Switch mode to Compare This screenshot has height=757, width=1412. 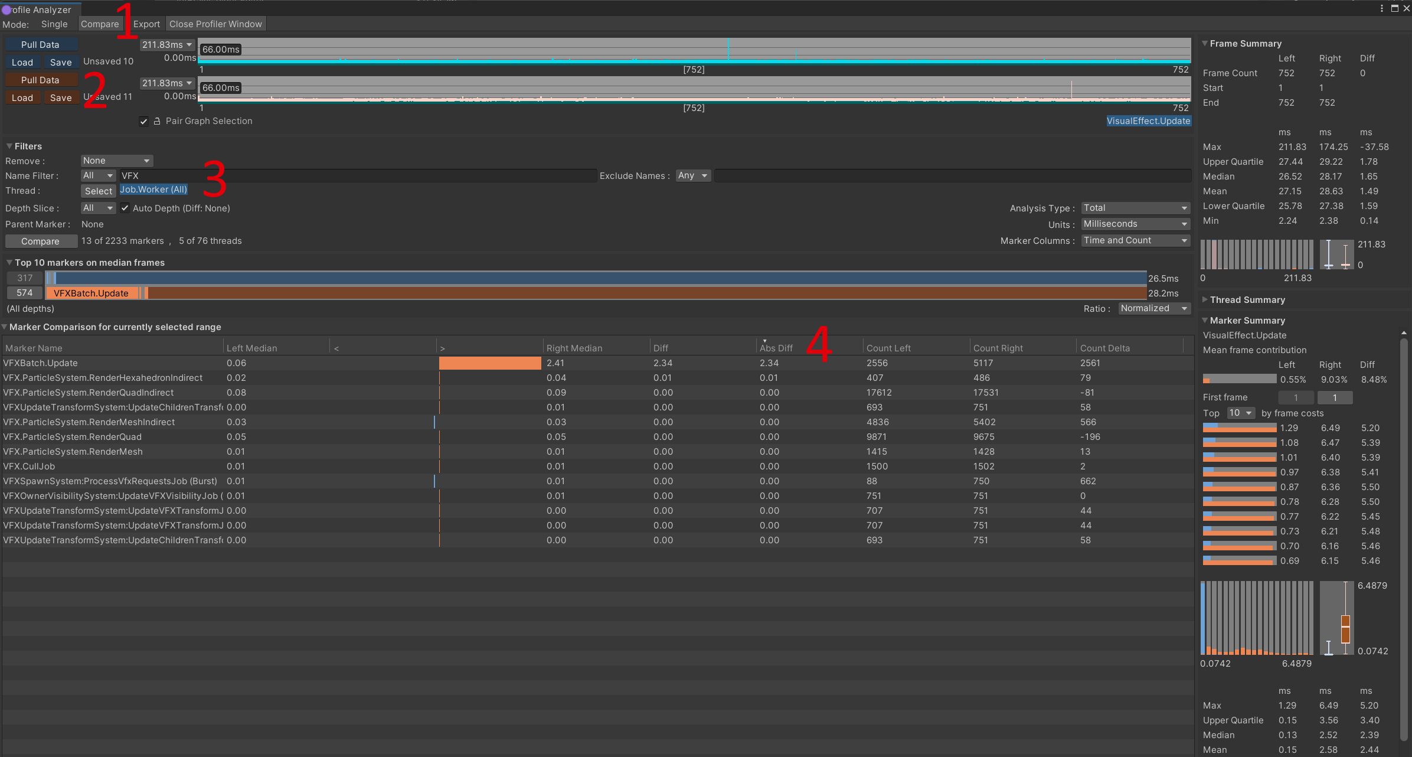pyautogui.click(x=100, y=24)
